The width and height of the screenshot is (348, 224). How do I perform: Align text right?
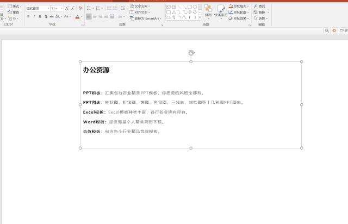tap(101, 16)
